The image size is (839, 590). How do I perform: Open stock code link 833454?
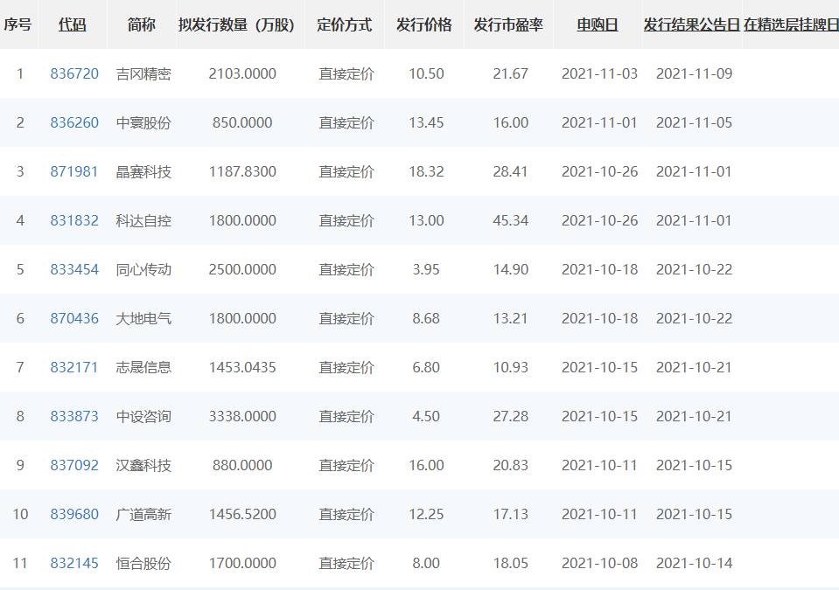74,269
